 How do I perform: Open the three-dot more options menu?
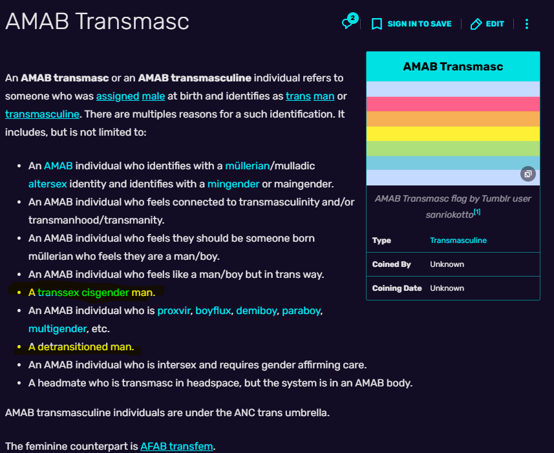pos(527,24)
